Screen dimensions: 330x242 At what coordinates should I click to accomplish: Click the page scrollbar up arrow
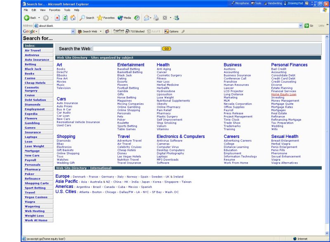click(x=327, y=37)
